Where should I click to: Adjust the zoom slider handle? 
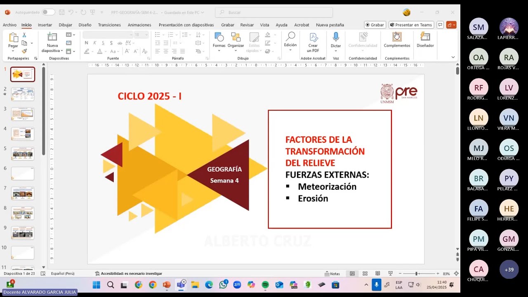pyautogui.click(x=417, y=273)
